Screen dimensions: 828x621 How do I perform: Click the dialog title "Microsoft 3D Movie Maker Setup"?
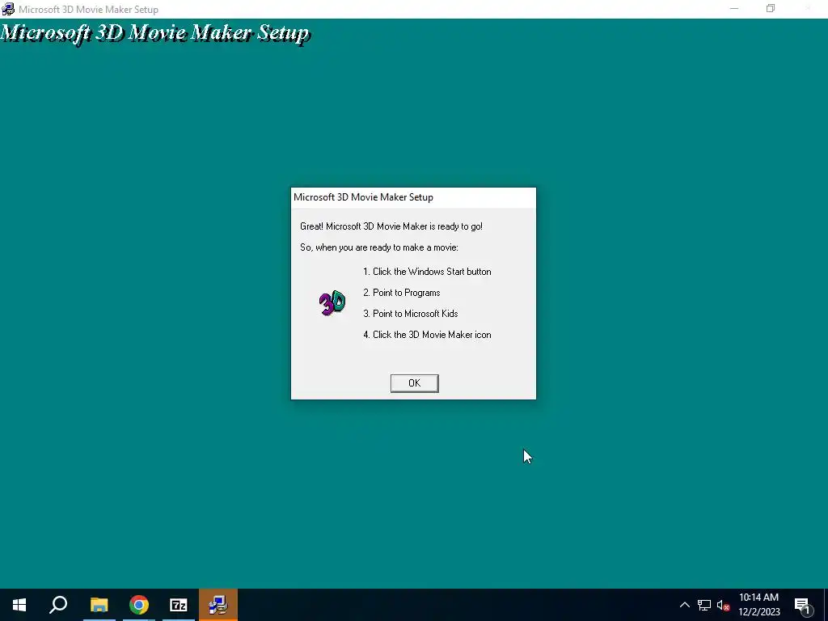(x=363, y=197)
